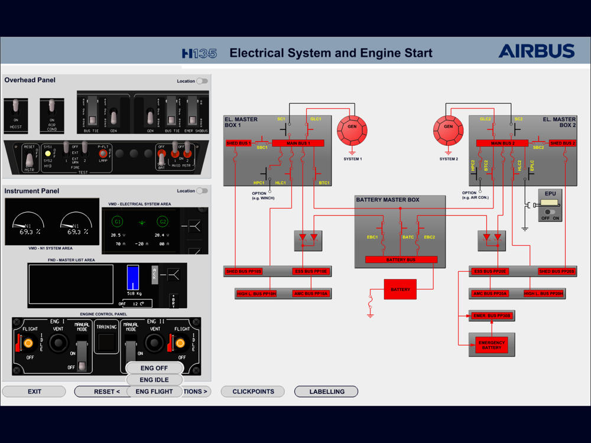Flip the EPU OFF/ON switch
This screenshot has width=591, height=443.
(x=550, y=212)
